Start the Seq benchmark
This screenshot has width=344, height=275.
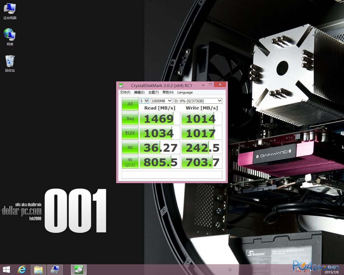coord(130,118)
